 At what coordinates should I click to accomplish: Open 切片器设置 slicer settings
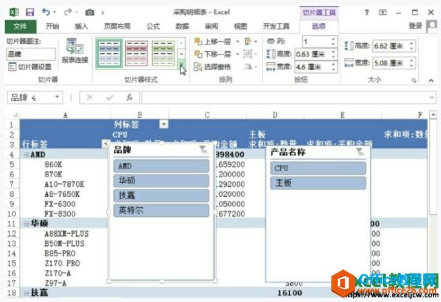(x=30, y=67)
